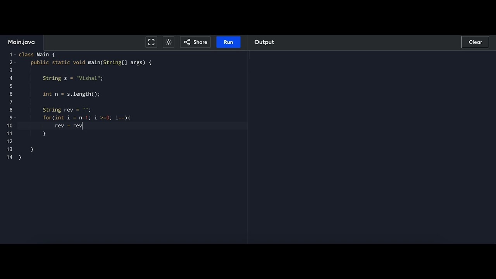496x279 pixels.
Task: Click the 'class Main {' line text
Action: click(x=37, y=55)
